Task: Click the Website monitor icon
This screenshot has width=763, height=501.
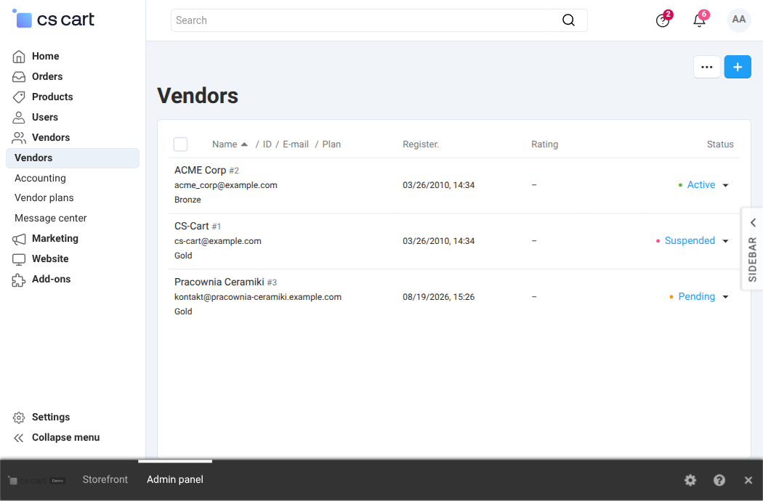Action: [x=18, y=259]
